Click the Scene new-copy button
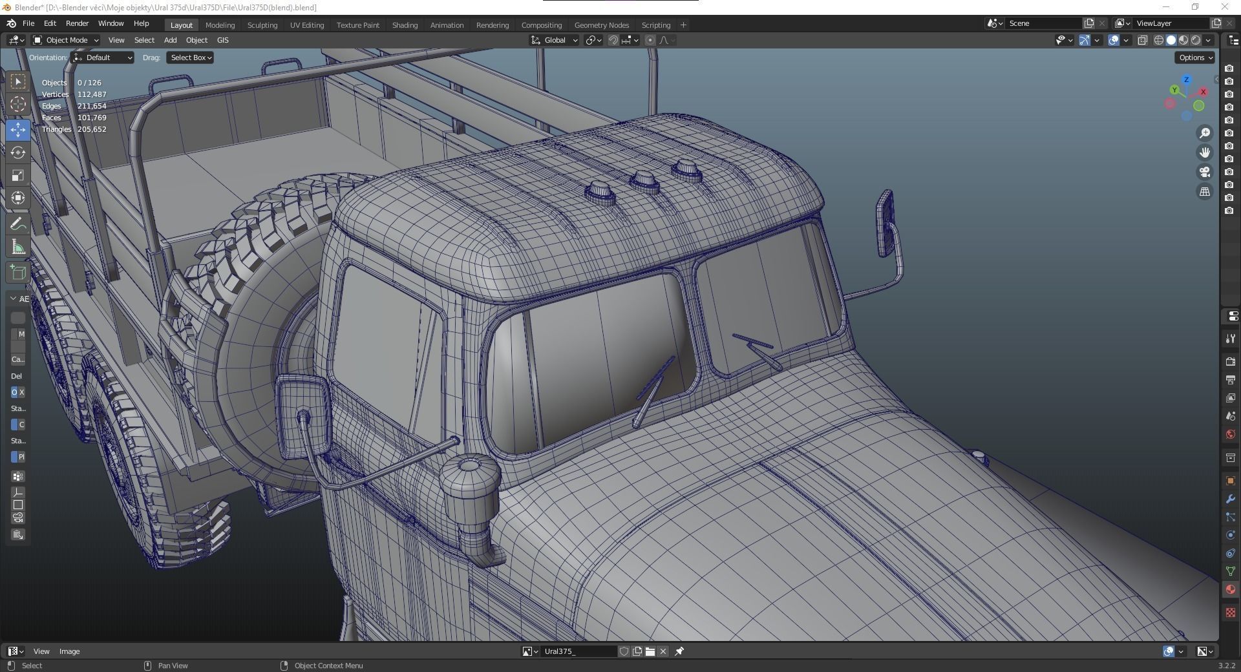The image size is (1241, 672). (1089, 23)
